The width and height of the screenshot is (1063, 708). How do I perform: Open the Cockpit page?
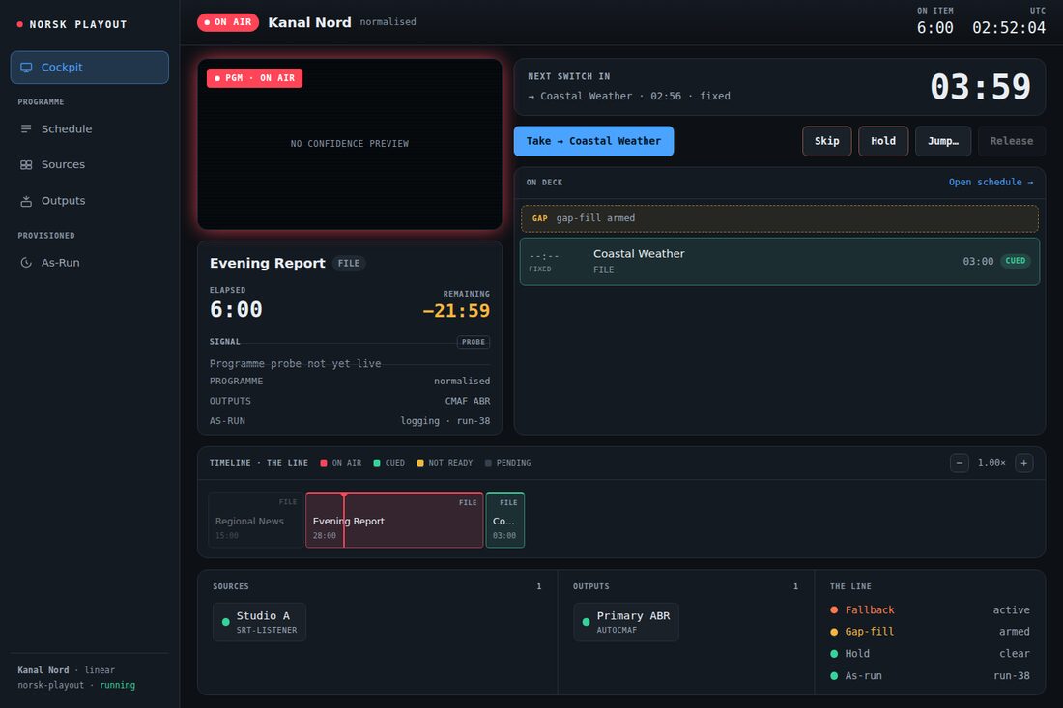pyautogui.click(x=90, y=67)
